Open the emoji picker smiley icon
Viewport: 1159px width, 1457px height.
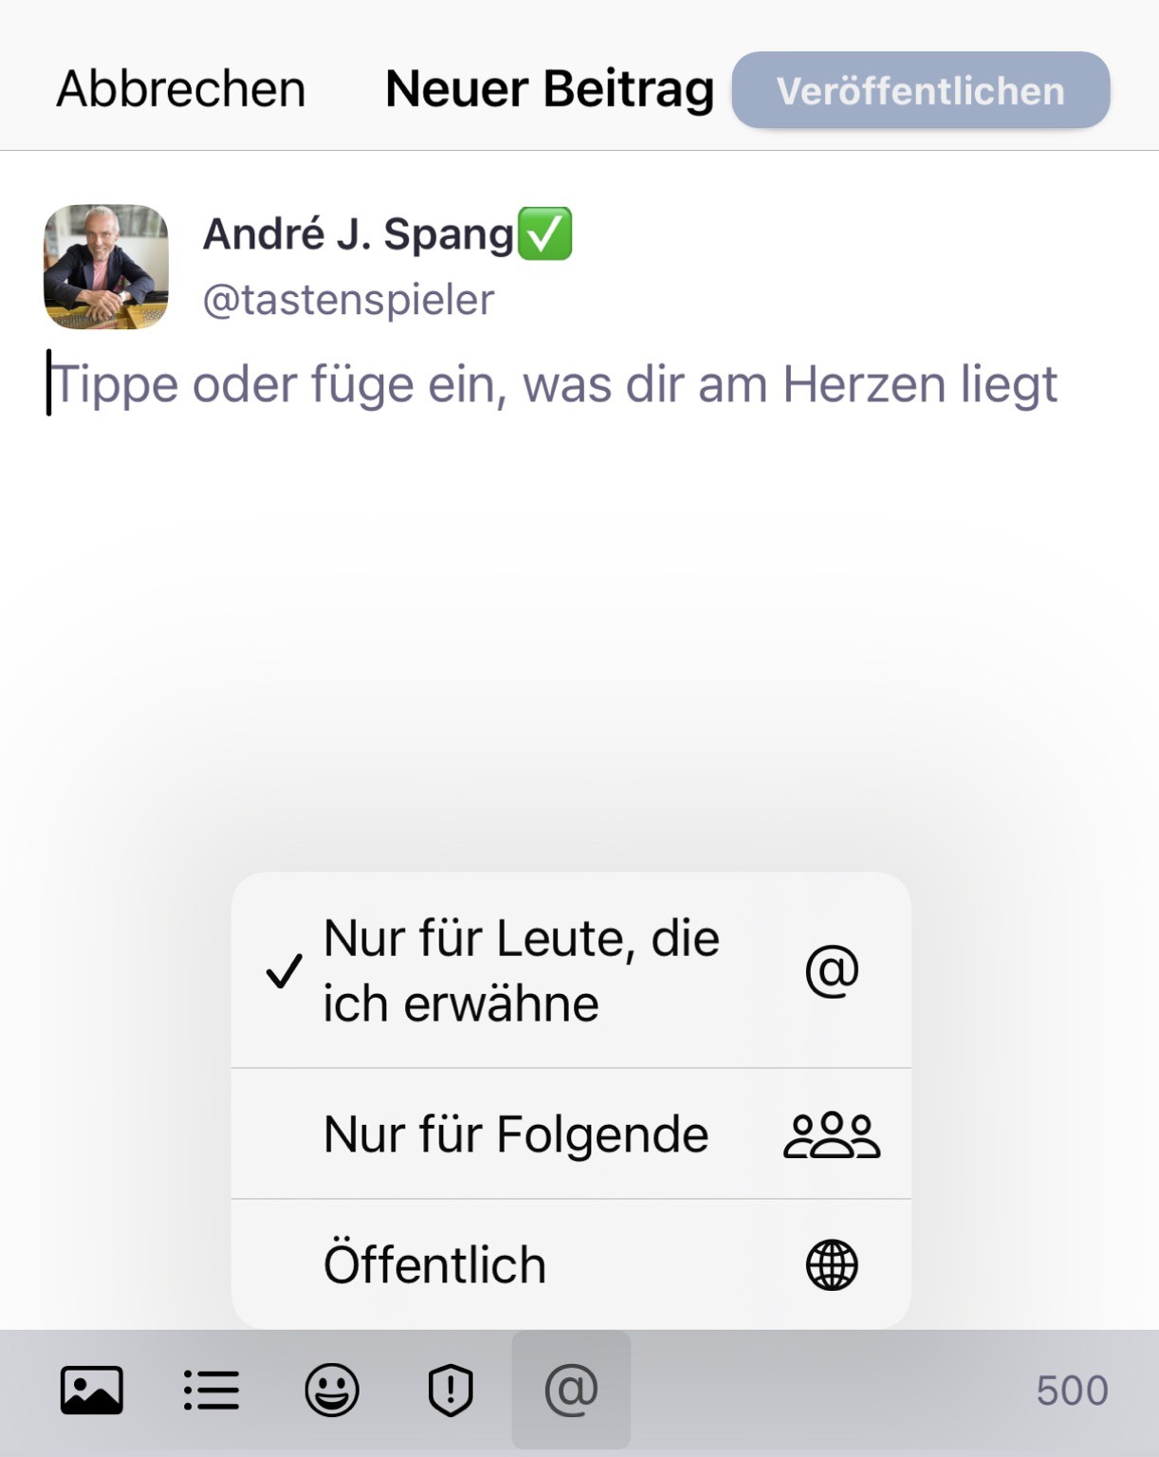click(332, 1391)
